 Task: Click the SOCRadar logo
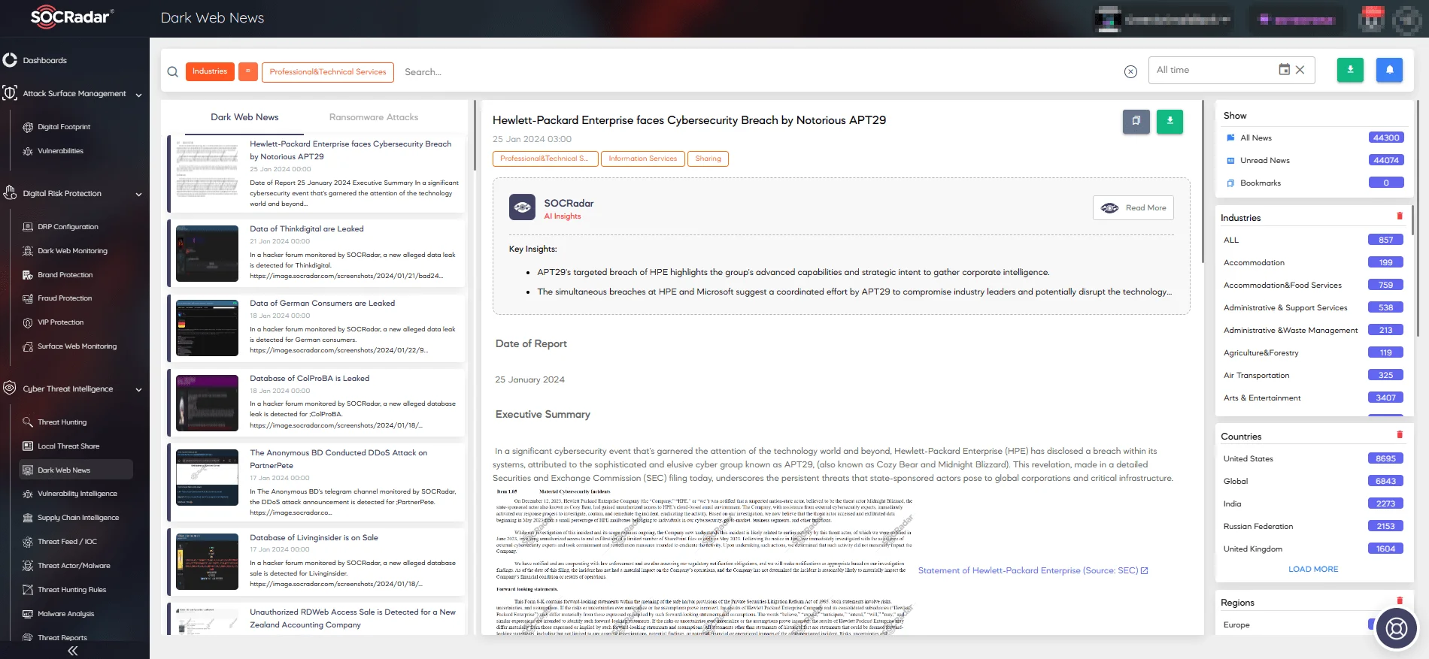[x=71, y=17]
